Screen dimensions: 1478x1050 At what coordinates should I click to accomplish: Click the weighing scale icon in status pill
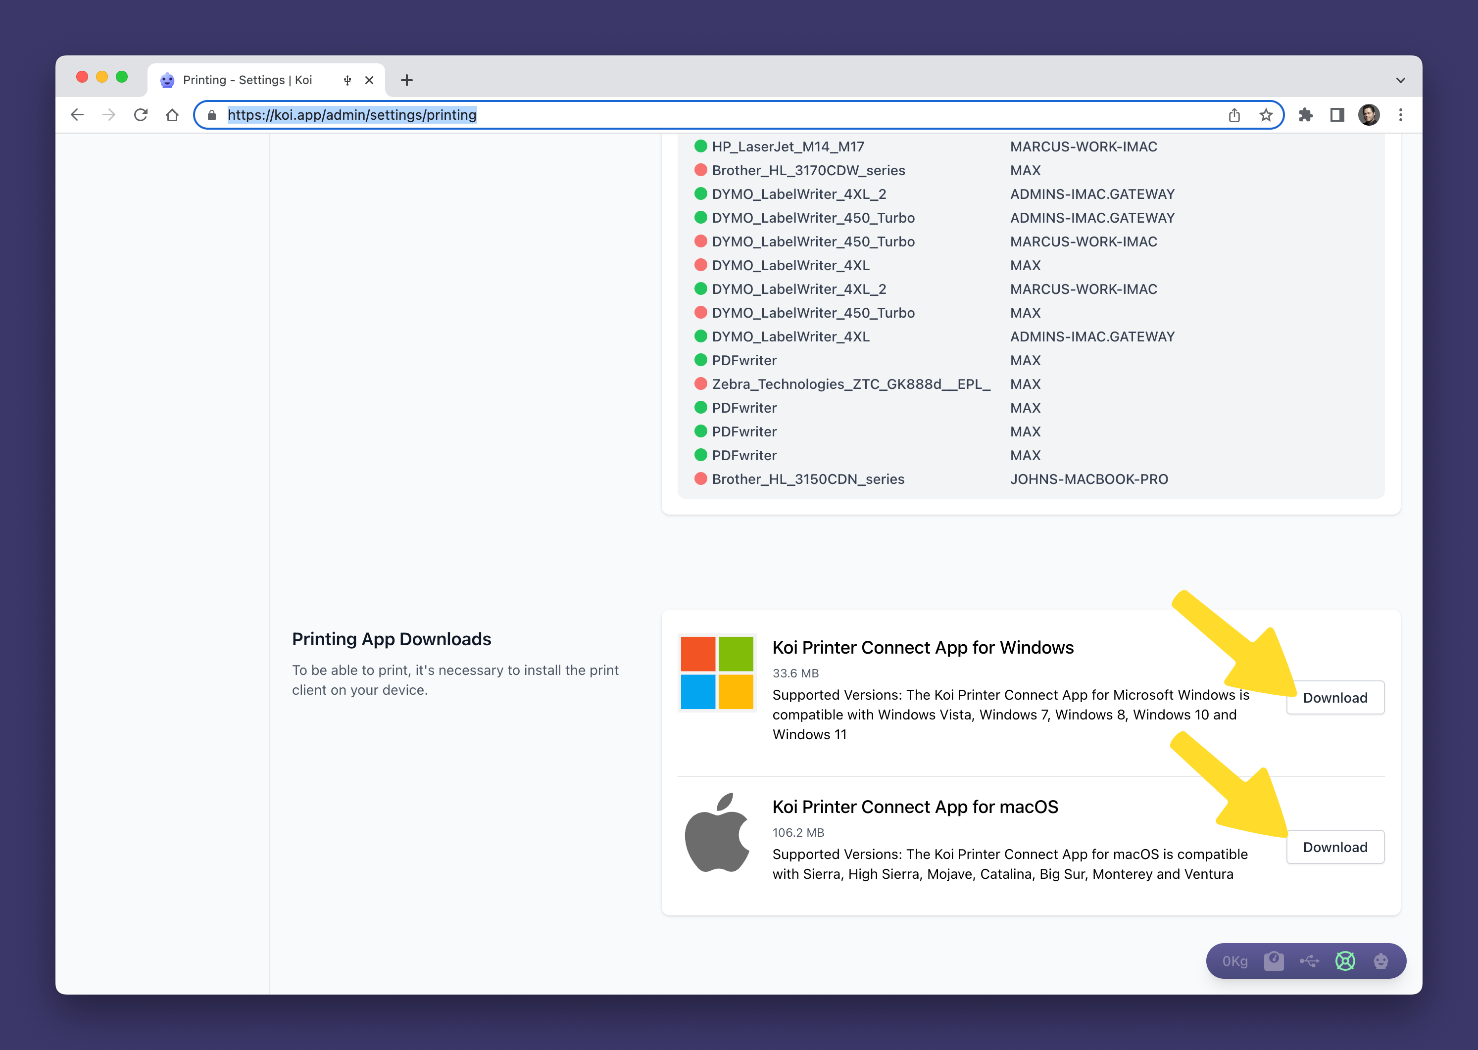point(1274,961)
